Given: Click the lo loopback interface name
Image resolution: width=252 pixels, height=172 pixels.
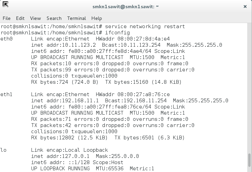Looking at the screenshot, I should 3,150.
